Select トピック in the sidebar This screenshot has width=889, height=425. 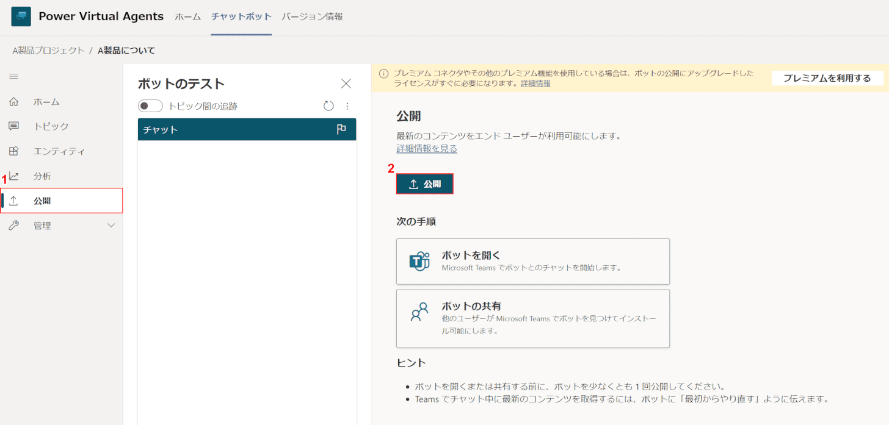point(61,126)
